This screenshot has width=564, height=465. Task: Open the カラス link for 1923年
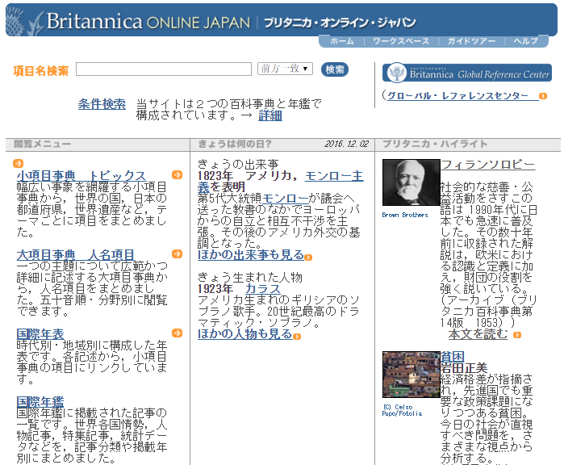262,288
